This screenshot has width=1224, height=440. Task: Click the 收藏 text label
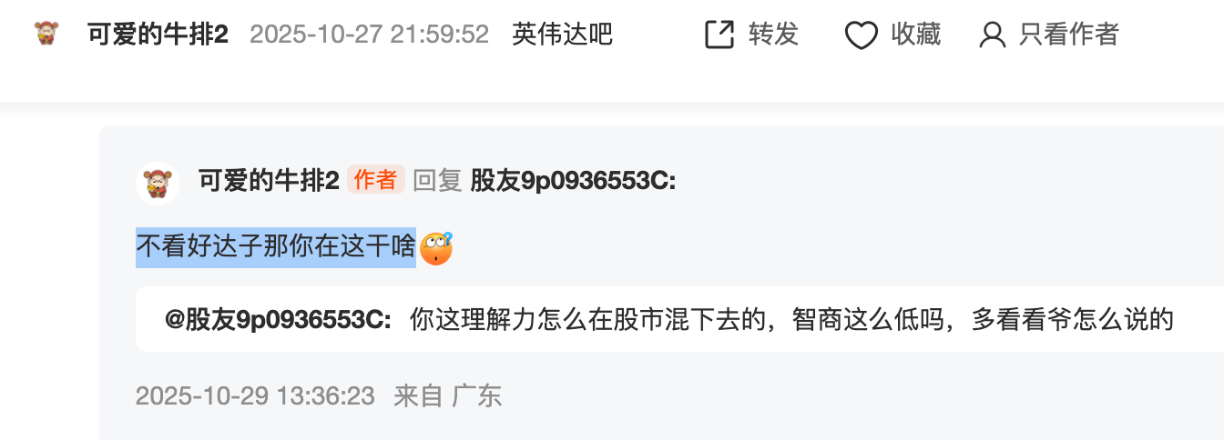click(x=915, y=35)
